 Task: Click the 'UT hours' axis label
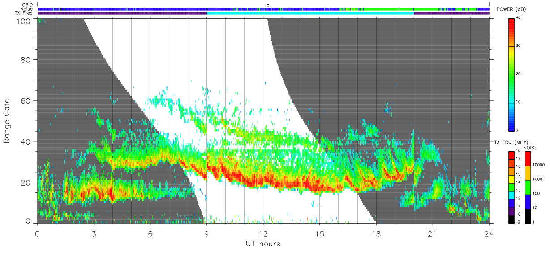click(263, 244)
